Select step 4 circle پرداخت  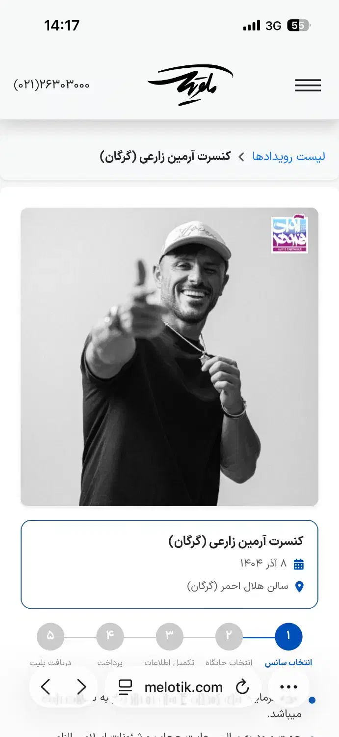110,637
